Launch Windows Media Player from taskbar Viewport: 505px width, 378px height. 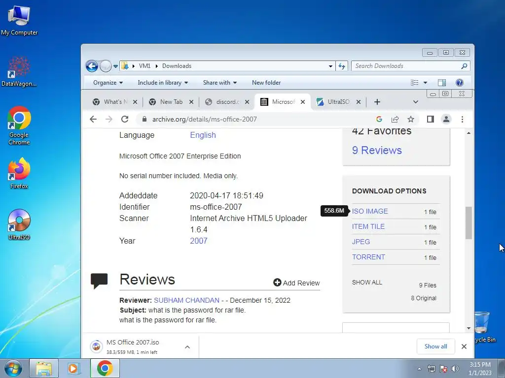[73, 368]
